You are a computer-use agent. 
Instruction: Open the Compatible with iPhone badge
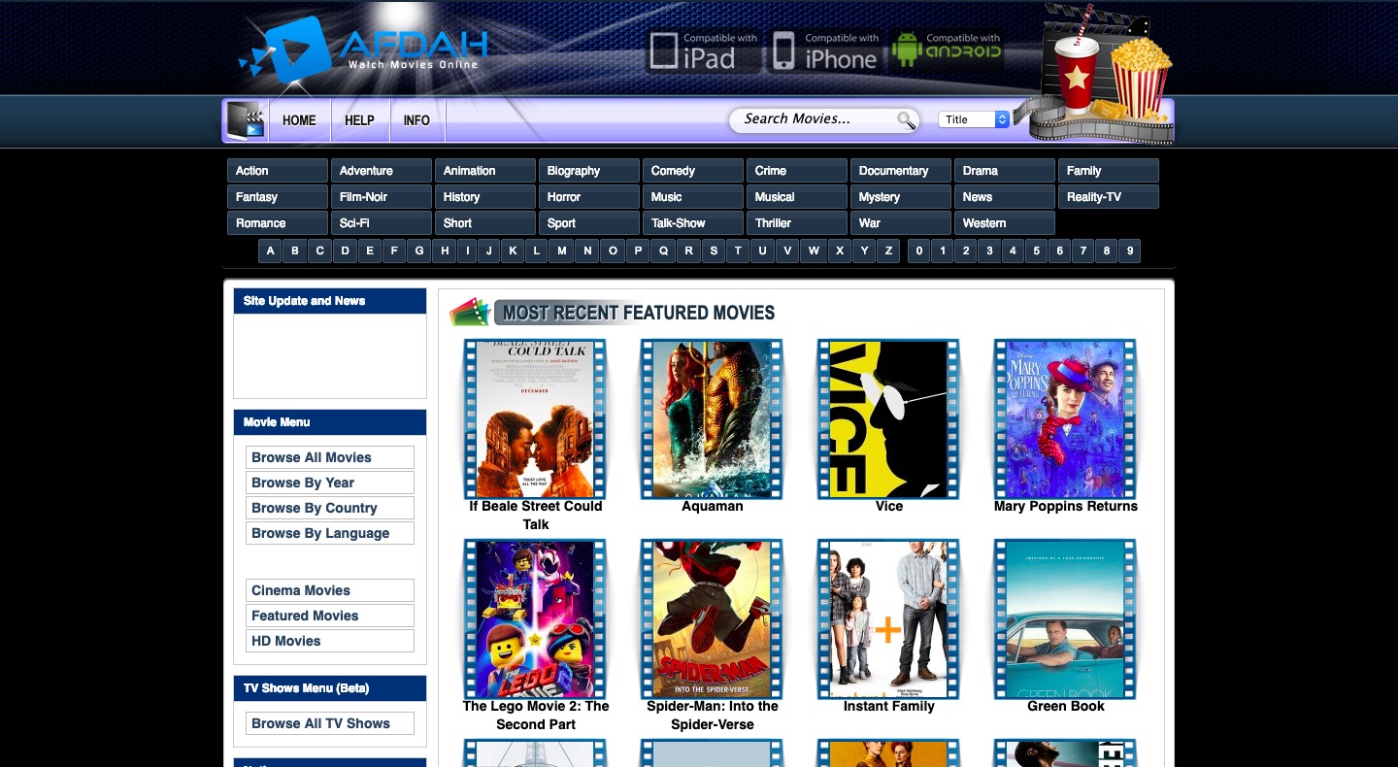(825, 51)
